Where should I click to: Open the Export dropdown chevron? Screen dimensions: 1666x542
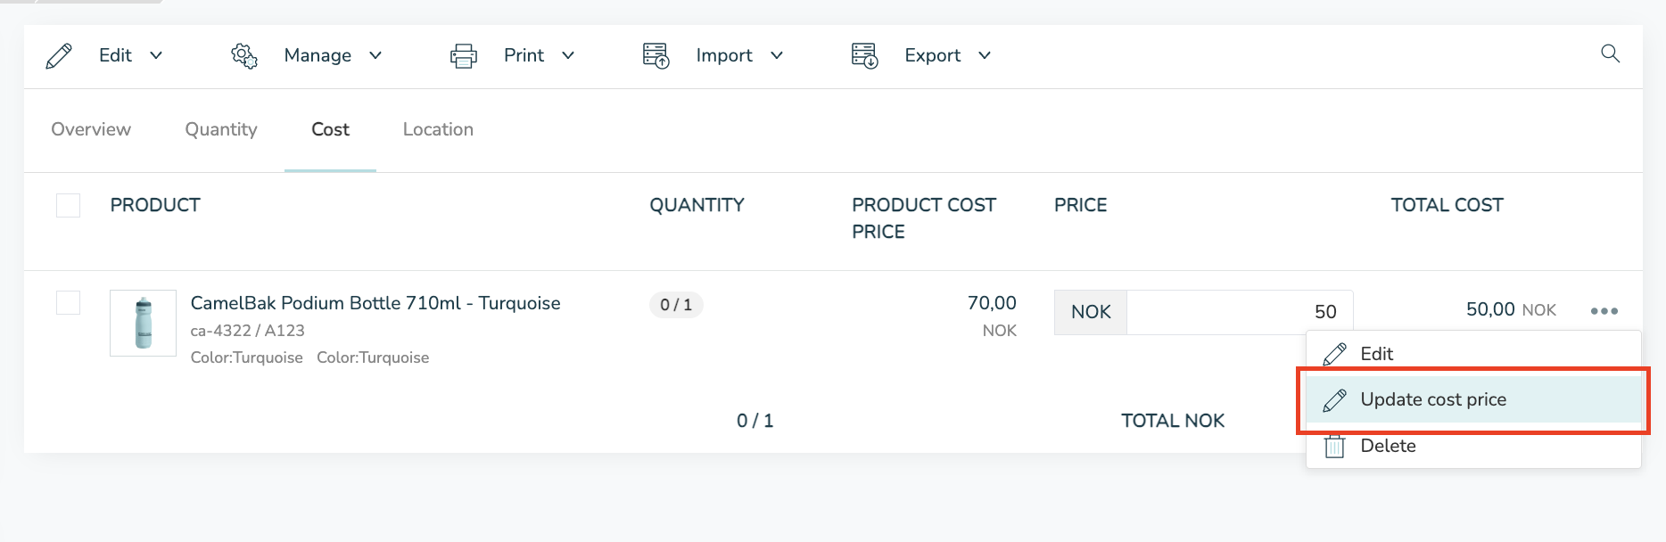point(985,55)
